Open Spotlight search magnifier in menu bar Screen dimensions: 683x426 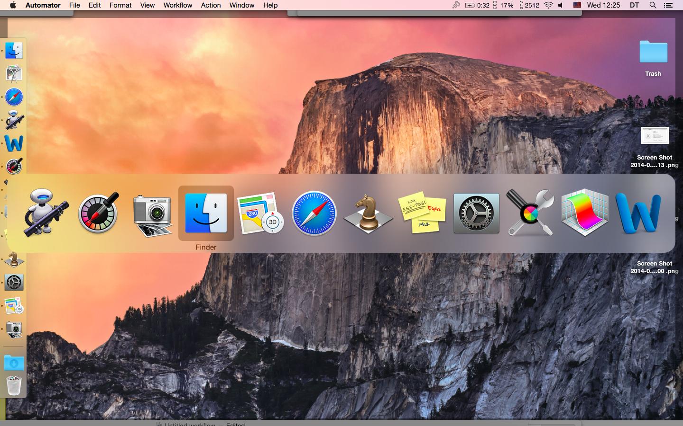pos(653,5)
